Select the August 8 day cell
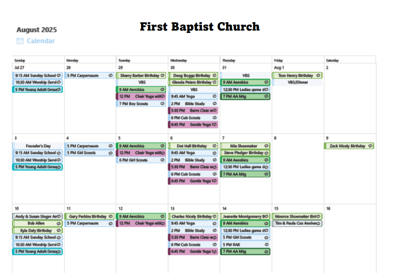Screen dimensions: 393x273 tap(298, 169)
